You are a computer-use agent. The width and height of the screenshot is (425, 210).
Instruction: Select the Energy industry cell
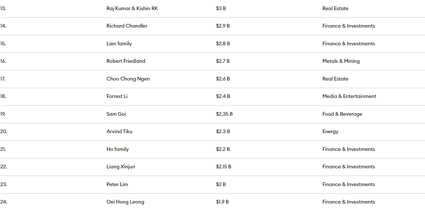tap(330, 131)
